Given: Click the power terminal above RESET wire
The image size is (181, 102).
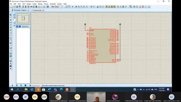Looking at the screenshot, I should (85, 24).
